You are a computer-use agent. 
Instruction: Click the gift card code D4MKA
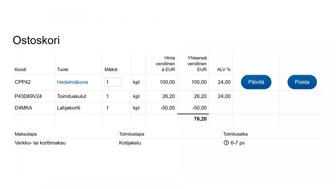point(23,108)
